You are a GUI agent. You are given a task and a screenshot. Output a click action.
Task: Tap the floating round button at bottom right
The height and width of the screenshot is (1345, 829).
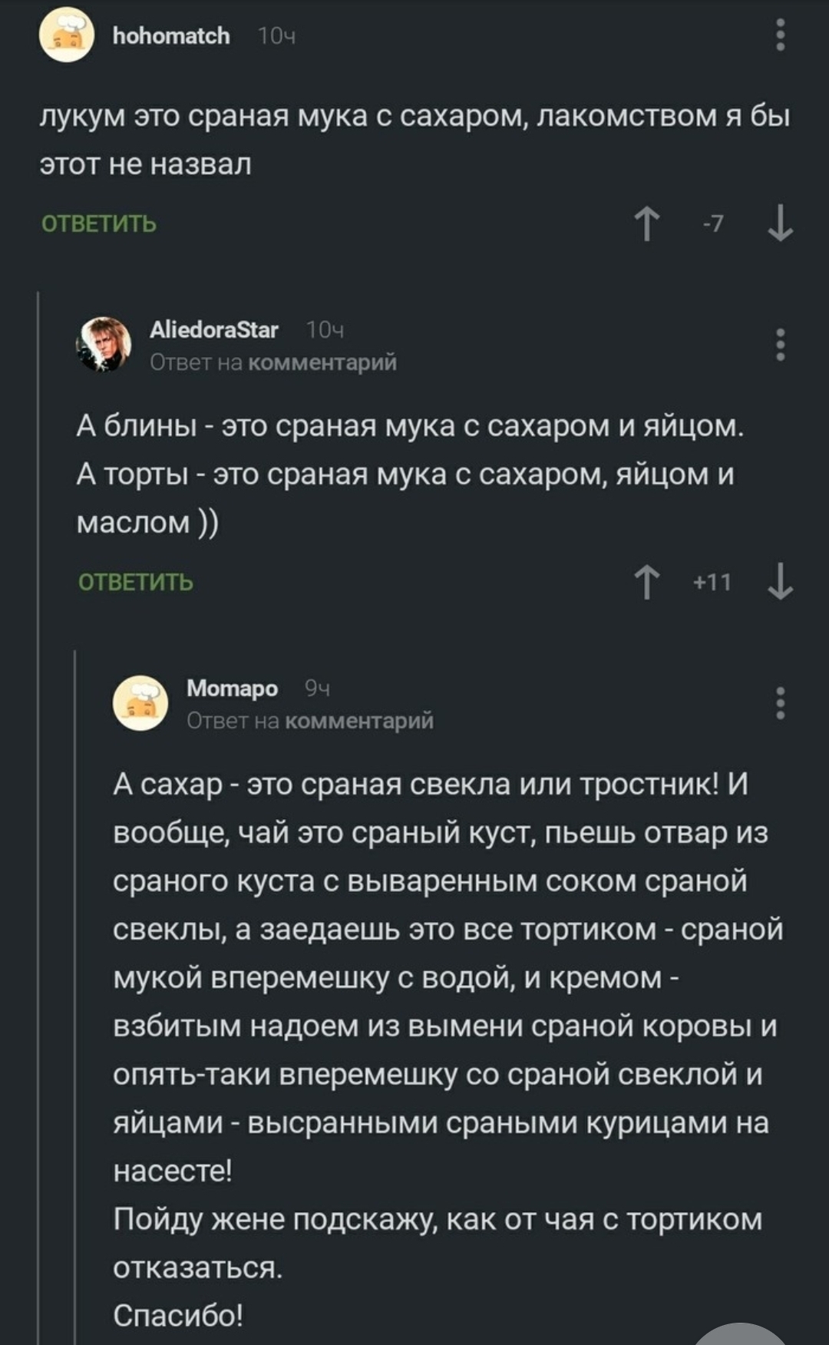point(740,1334)
